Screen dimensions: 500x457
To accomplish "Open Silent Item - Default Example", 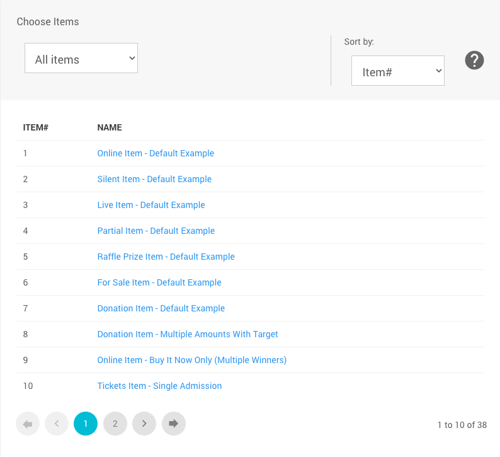I will coord(154,179).
